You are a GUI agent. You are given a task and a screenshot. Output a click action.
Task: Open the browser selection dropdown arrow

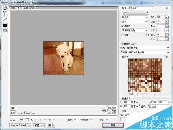(54, 125)
